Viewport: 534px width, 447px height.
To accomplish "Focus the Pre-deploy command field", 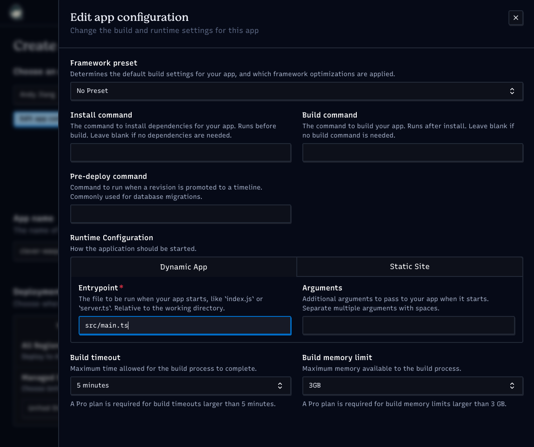I will [x=180, y=214].
